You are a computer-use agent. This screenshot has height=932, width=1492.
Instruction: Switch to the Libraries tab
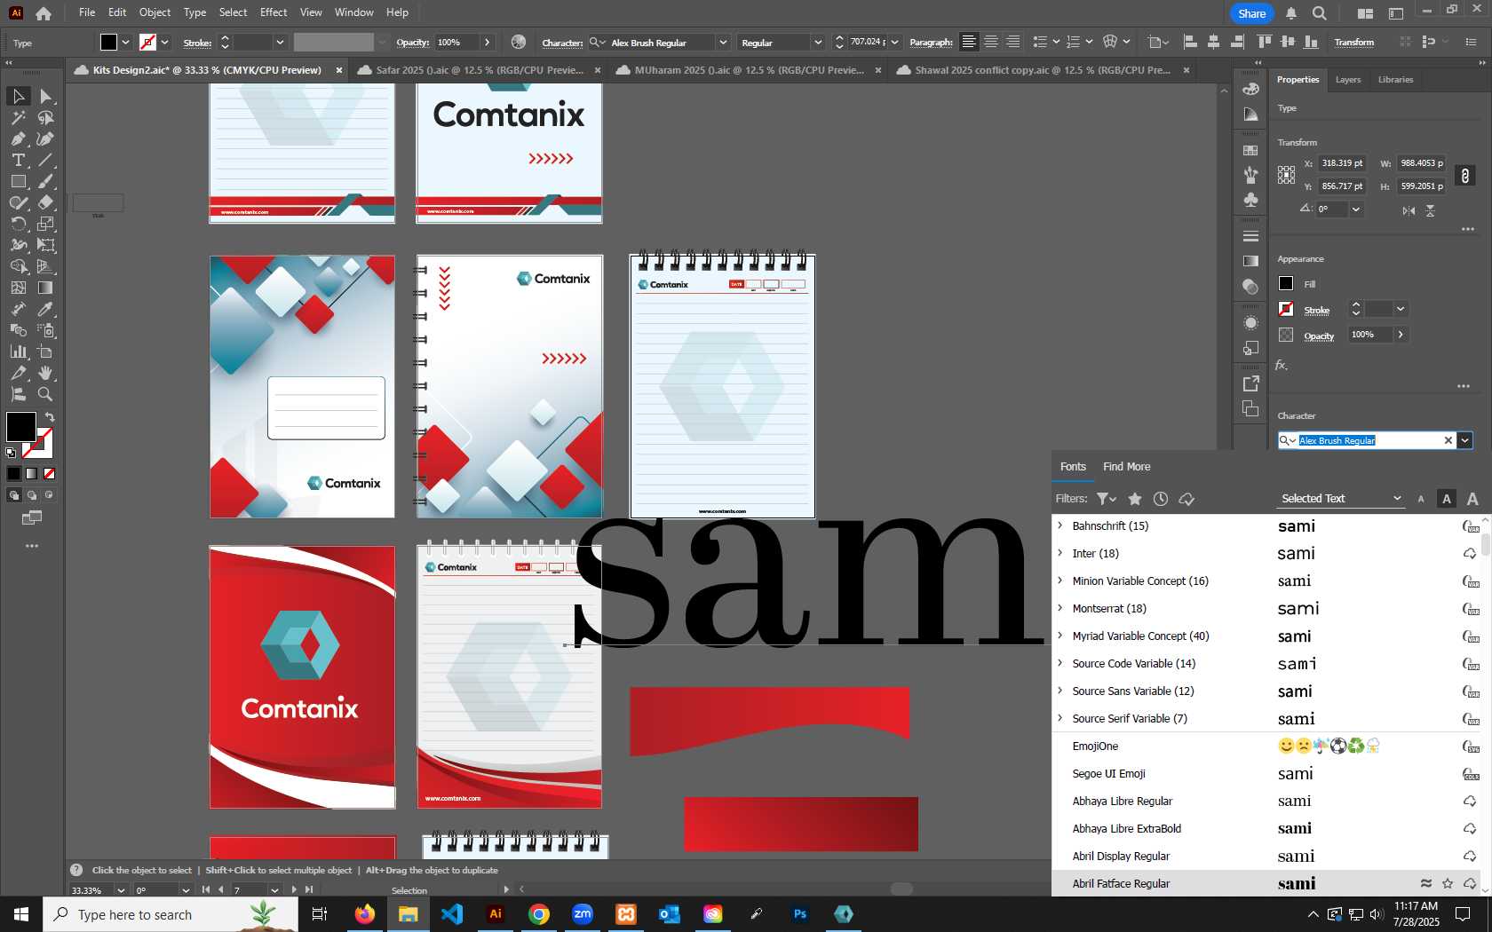[x=1395, y=80]
